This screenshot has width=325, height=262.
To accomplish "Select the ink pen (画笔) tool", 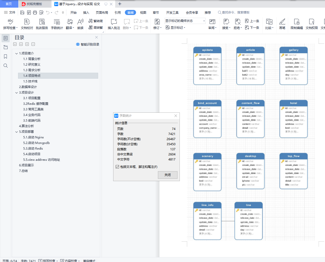I will click(282, 24).
